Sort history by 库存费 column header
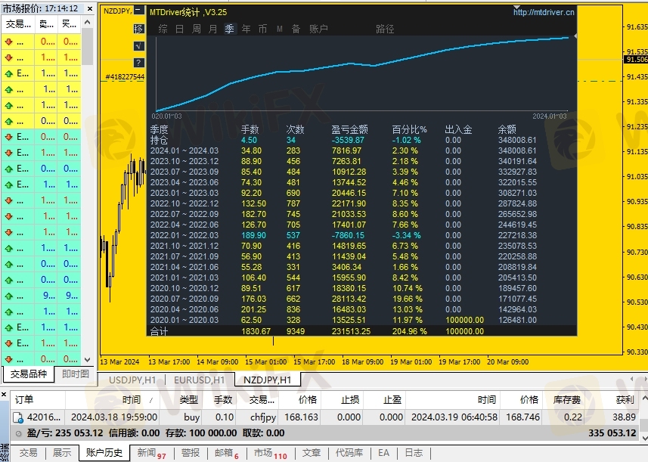This screenshot has height=462, width=648. pyautogui.click(x=563, y=400)
